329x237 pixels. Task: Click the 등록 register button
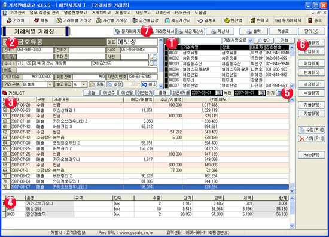tap(97, 84)
